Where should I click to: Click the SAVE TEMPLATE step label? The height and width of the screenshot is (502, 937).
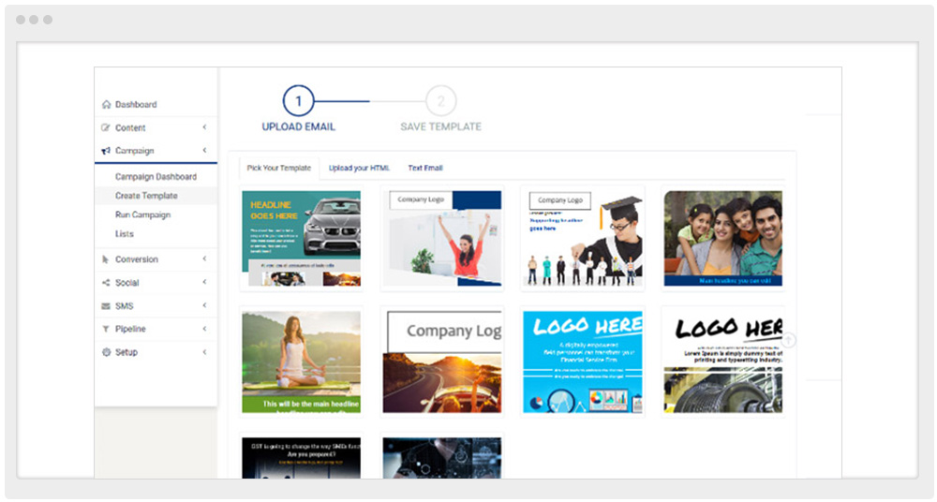coord(441,126)
